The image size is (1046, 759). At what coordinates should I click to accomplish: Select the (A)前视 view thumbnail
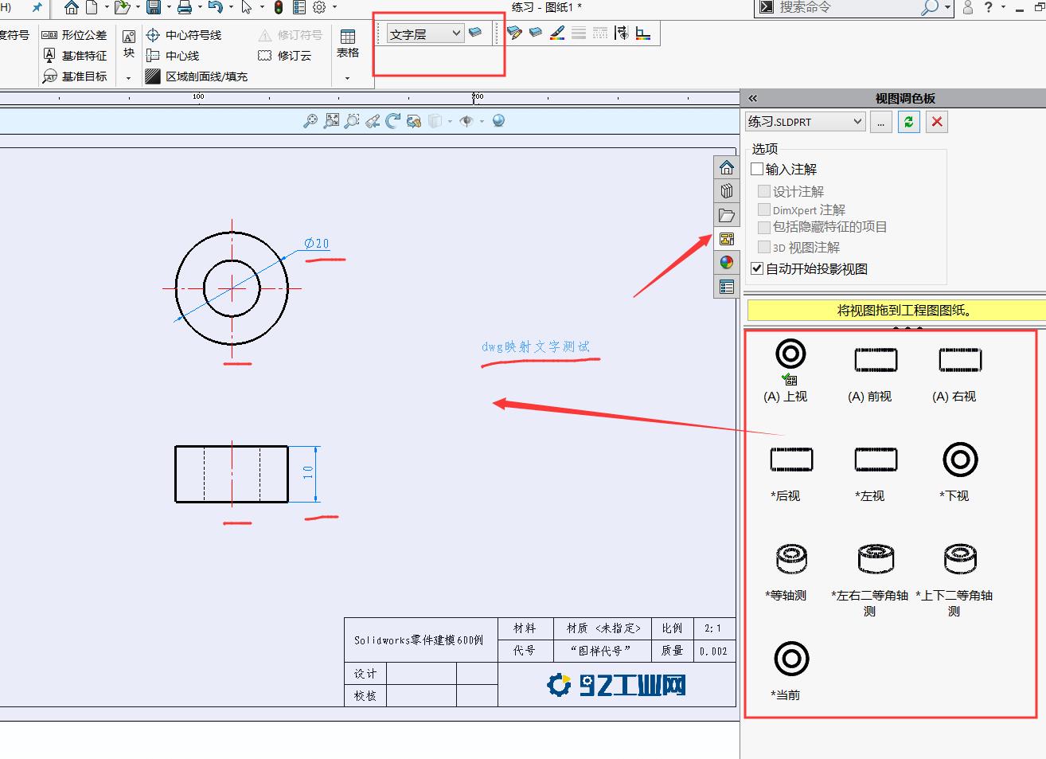click(x=876, y=360)
